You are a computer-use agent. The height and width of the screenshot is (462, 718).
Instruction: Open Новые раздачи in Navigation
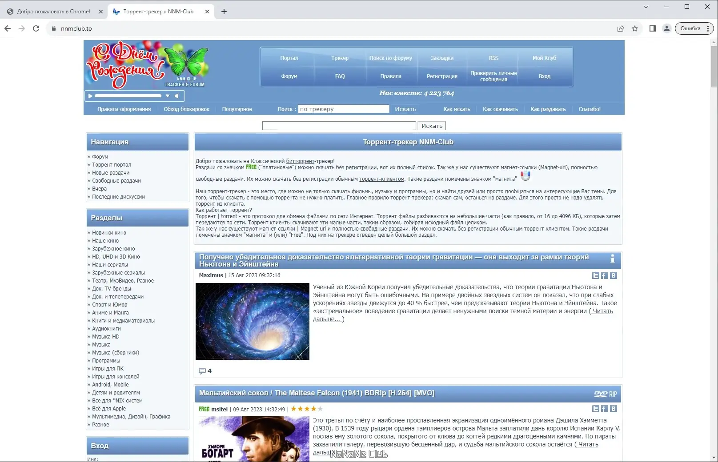click(x=111, y=173)
